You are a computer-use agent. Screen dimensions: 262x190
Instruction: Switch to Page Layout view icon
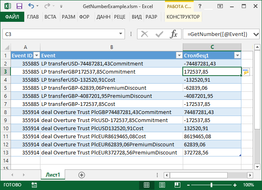(162, 185)
